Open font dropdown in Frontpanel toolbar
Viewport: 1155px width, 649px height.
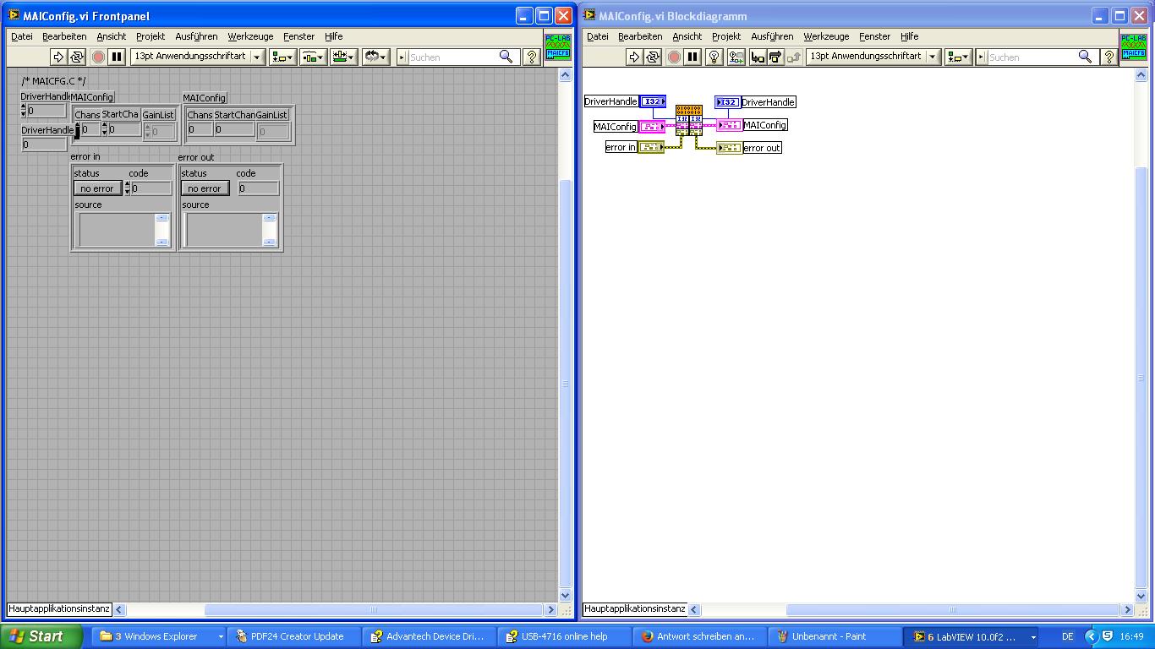pyautogui.click(x=198, y=57)
